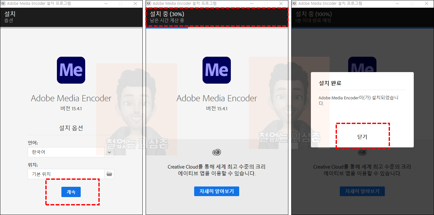Screen dimensions: 434x215
Task: Minimize the installer options window
Action: pos(106,4)
